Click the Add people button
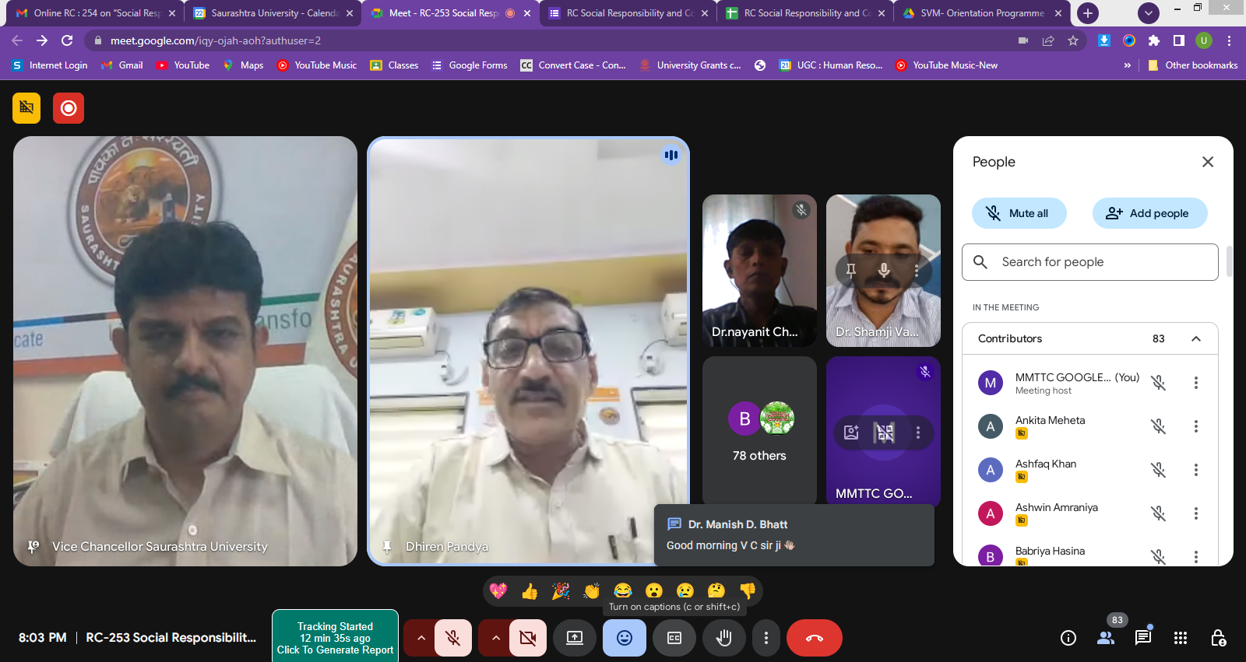The height and width of the screenshot is (662, 1246). (1149, 213)
